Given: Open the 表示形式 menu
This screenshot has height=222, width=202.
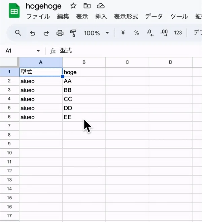Looking at the screenshot, I should coord(126,17).
